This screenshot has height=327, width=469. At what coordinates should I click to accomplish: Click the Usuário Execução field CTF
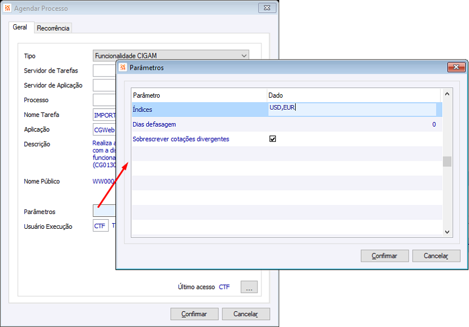coord(101,226)
